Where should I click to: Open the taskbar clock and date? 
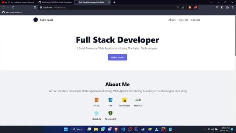(225, 129)
